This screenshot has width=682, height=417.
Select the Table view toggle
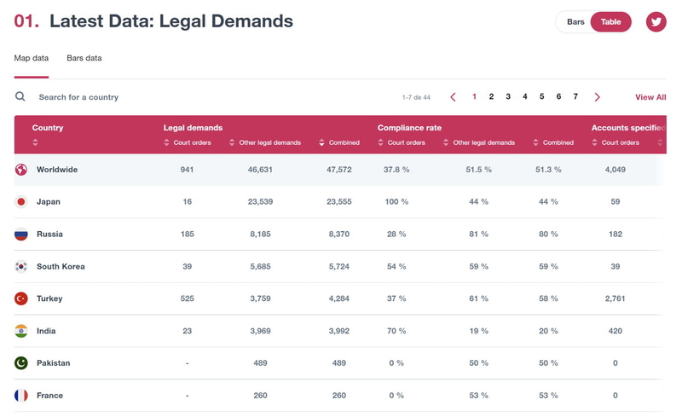coord(610,22)
